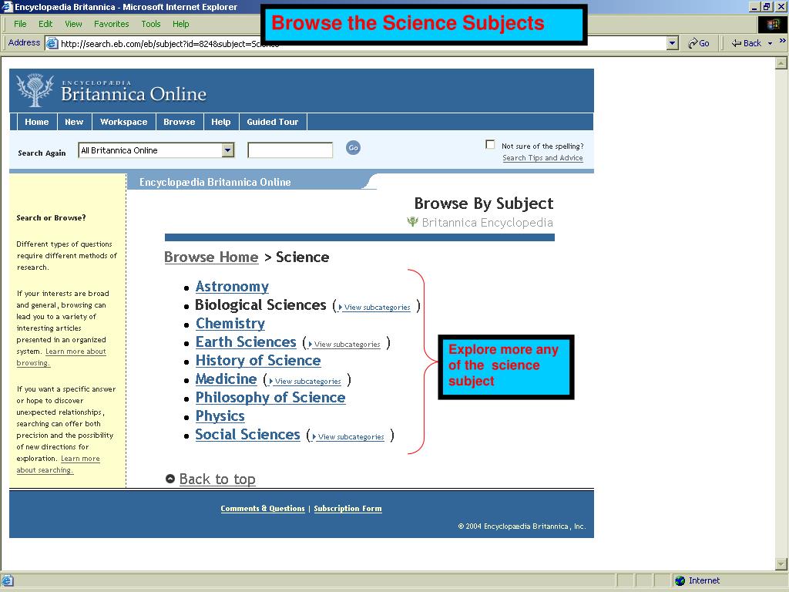Viewport: 789px width, 592px height.
Task: Open the File menu
Action: pyautogui.click(x=20, y=24)
